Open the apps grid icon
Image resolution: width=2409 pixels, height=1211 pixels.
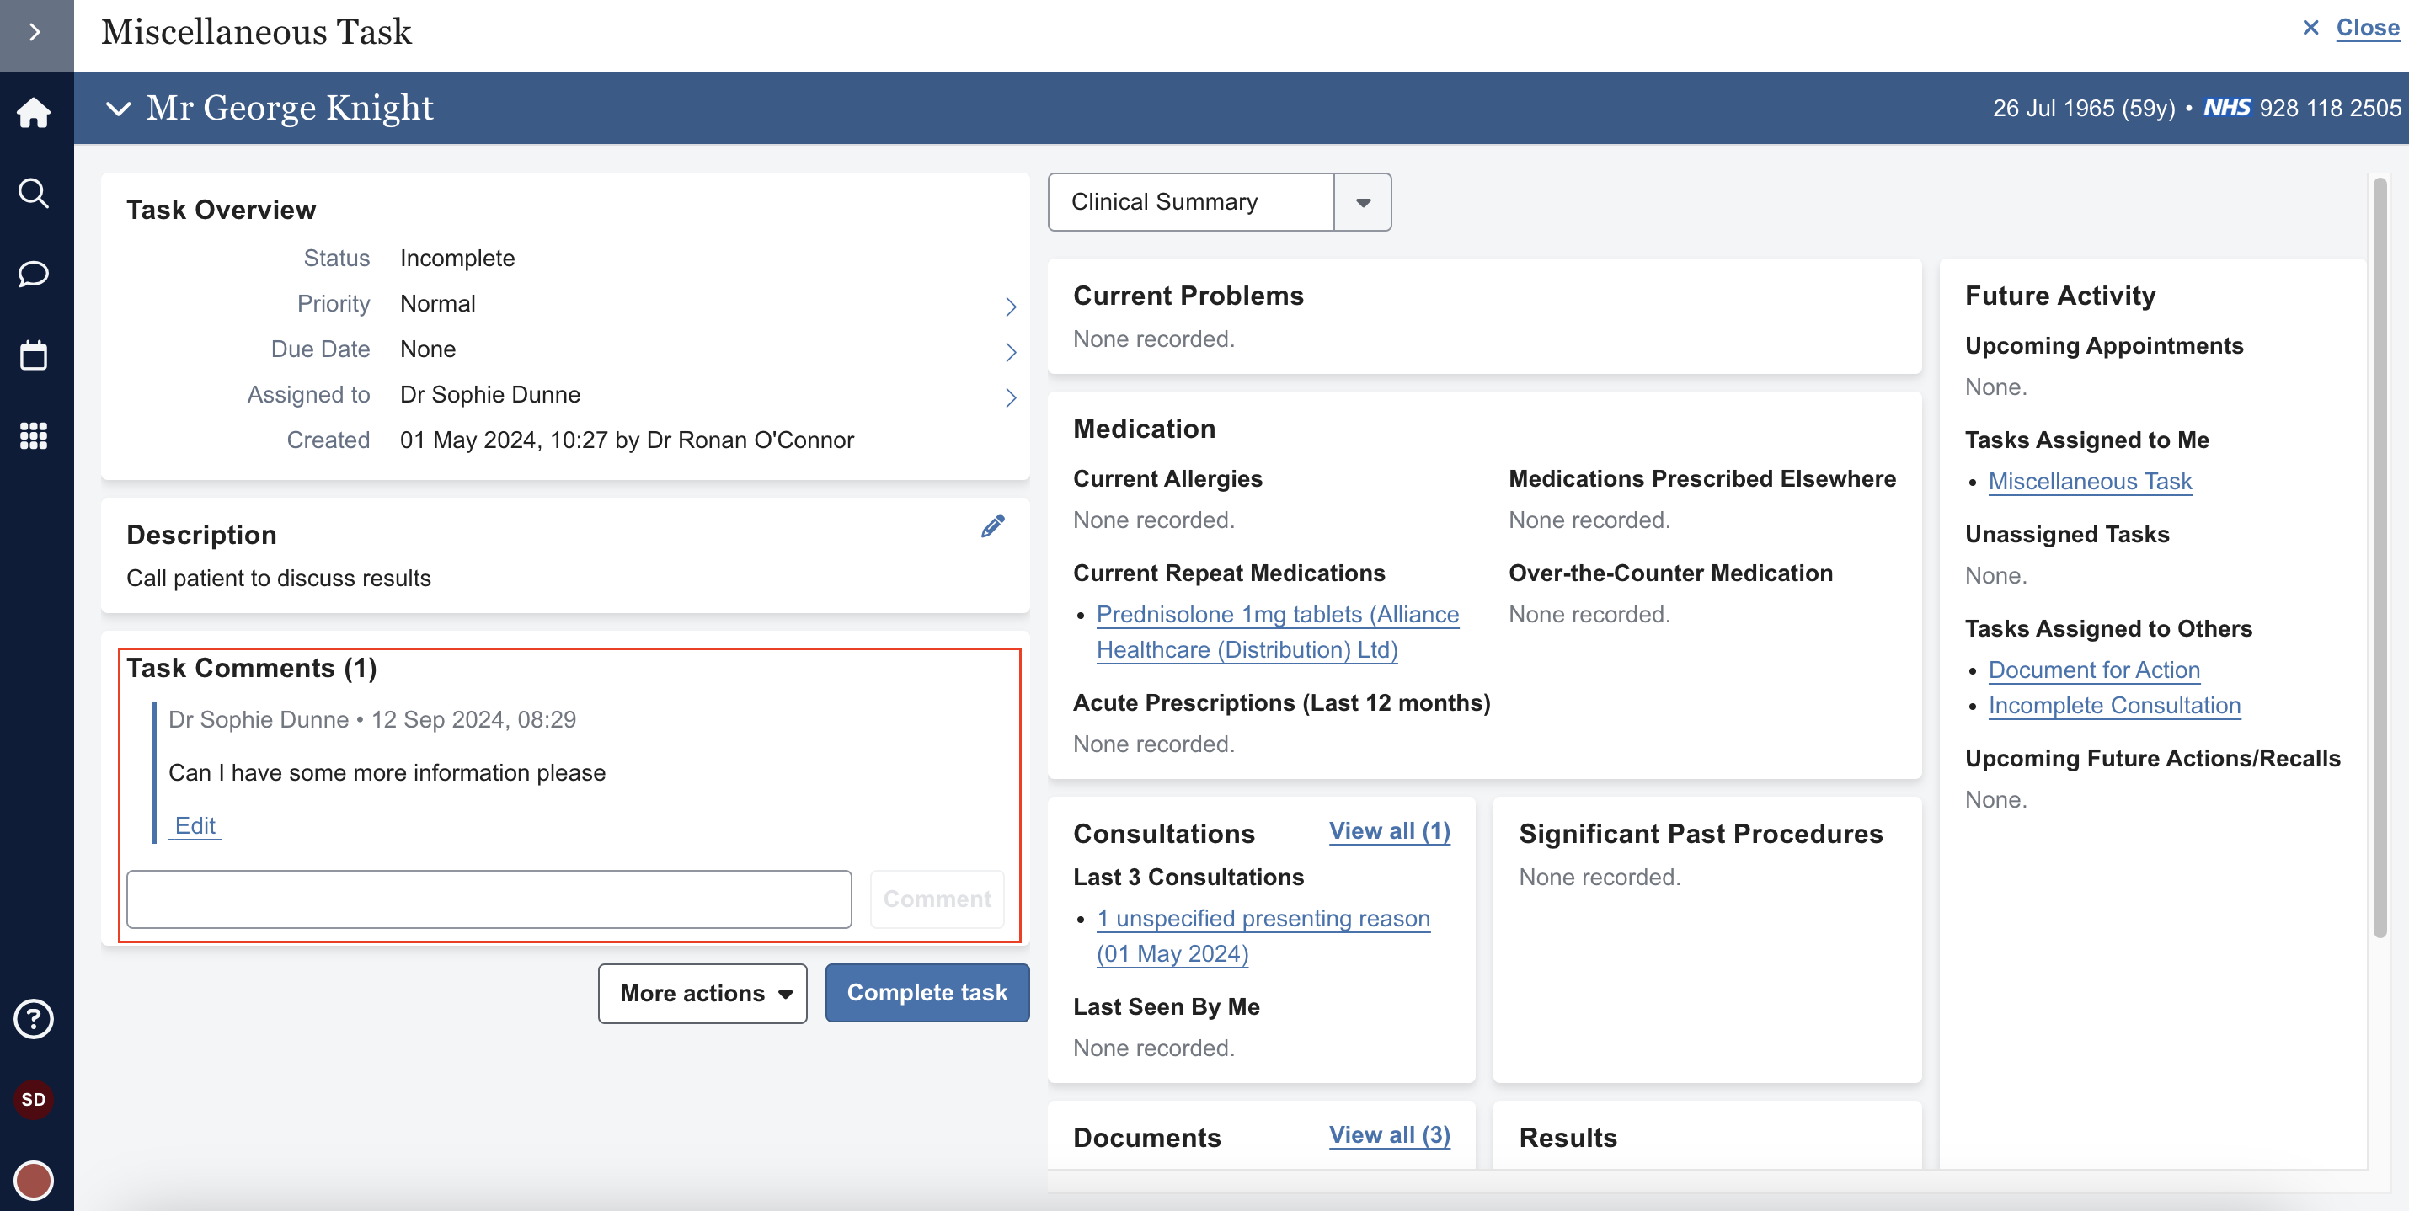click(x=34, y=435)
